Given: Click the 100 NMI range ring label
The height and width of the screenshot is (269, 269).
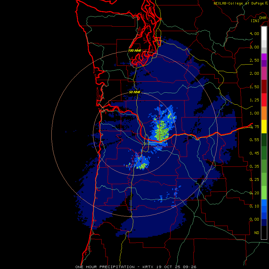Looking at the screenshot, I should point(134,51).
